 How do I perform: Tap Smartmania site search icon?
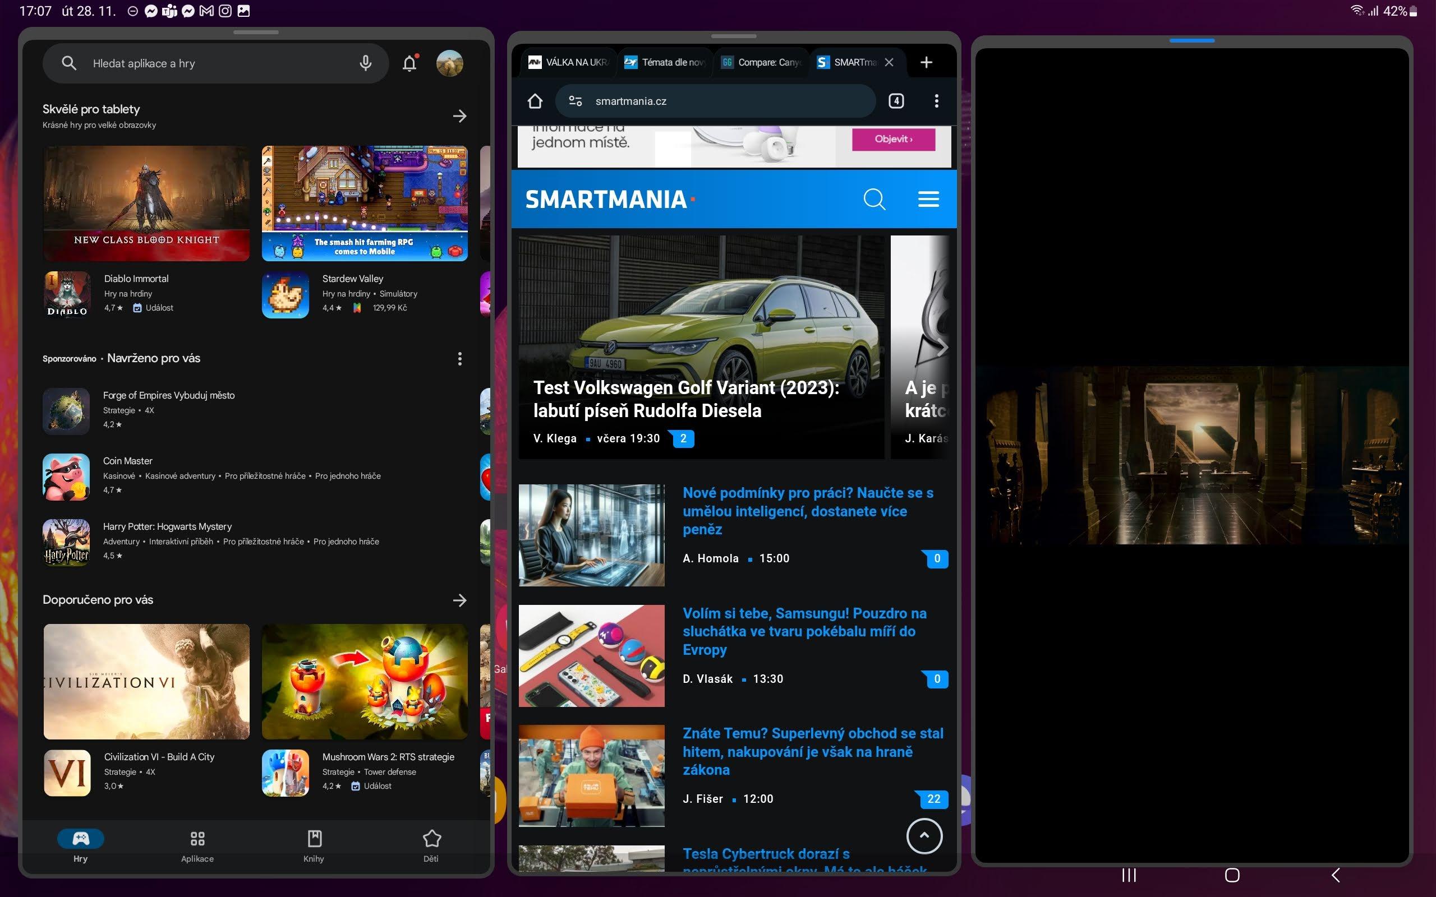[x=874, y=200]
